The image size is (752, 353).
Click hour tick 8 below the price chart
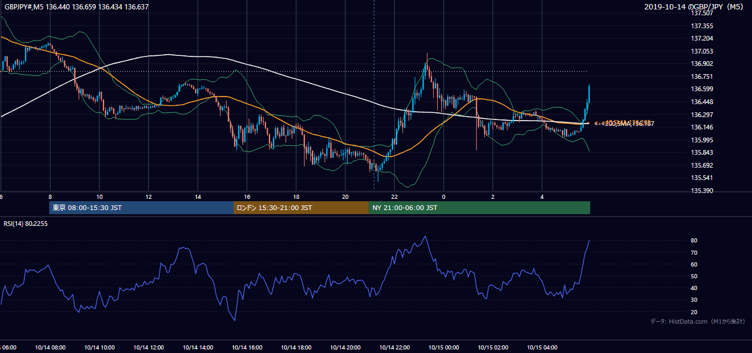tap(50, 197)
